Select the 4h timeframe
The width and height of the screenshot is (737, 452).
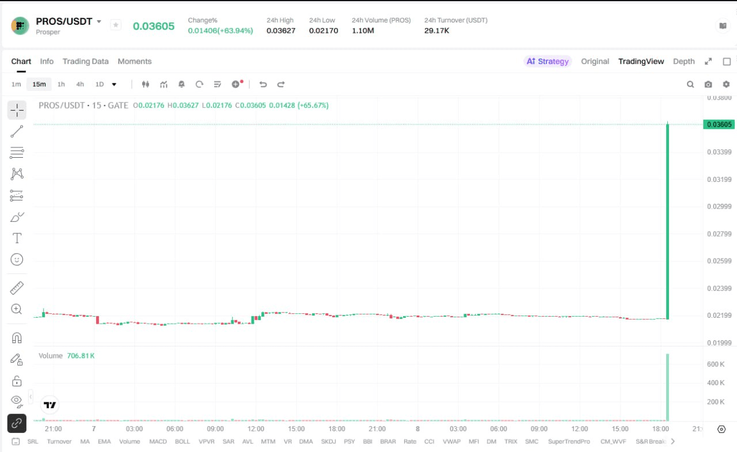pyautogui.click(x=80, y=84)
